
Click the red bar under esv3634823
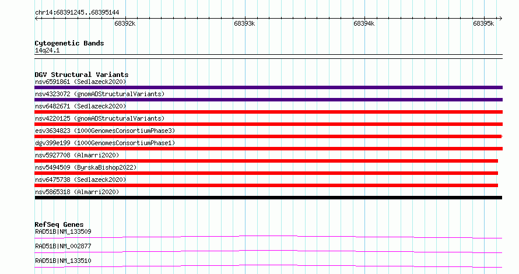[x=268, y=136]
